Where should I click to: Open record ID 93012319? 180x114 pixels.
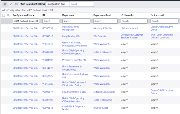pos(48,44)
